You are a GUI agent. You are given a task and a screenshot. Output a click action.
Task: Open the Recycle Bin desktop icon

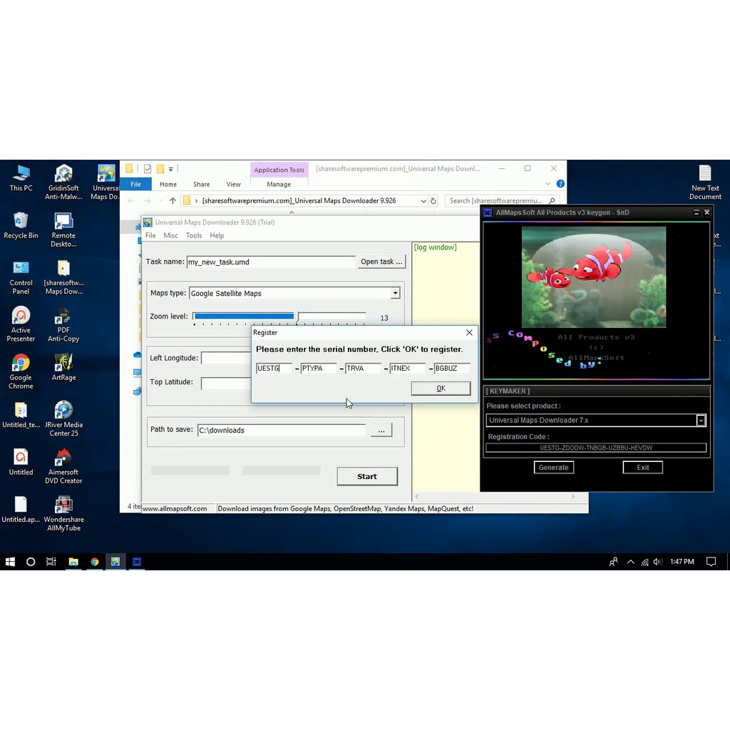[x=21, y=221]
